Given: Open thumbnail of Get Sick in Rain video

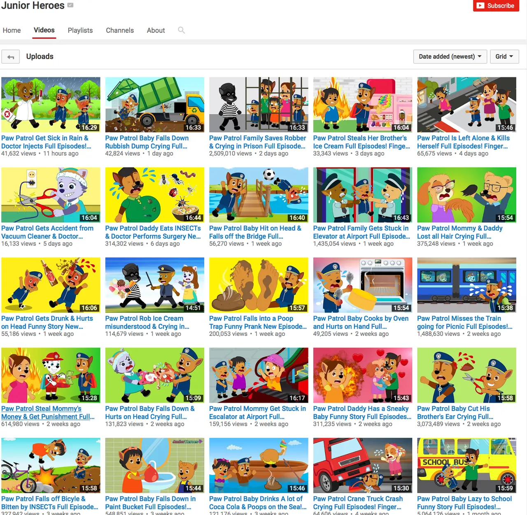Looking at the screenshot, I should tap(51, 105).
